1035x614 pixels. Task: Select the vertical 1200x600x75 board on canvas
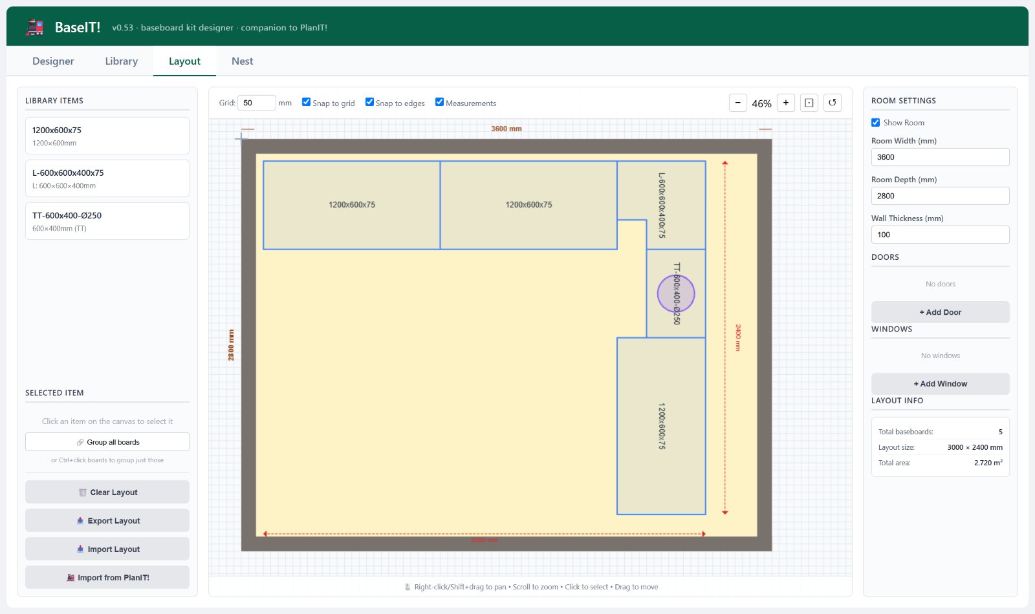[x=661, y=426]
